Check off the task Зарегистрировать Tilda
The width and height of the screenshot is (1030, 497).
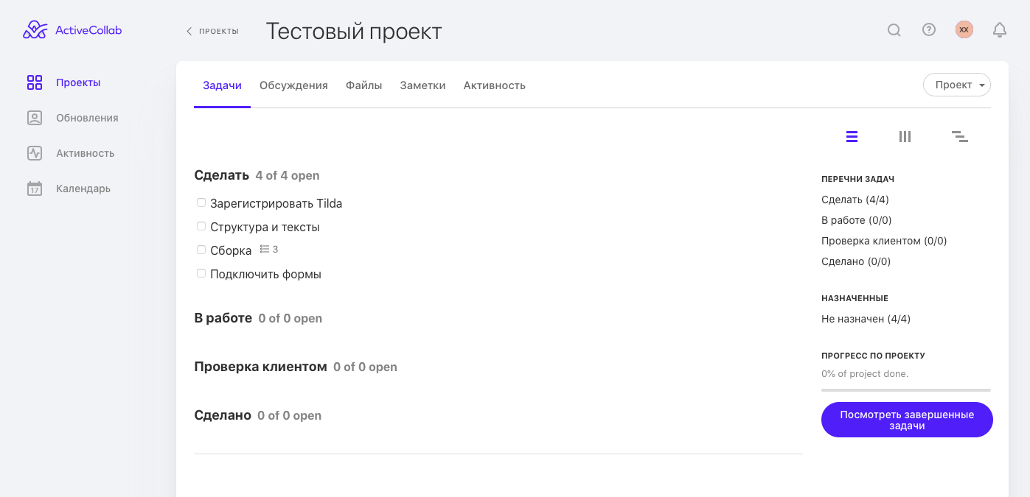(x=201, y=202)
